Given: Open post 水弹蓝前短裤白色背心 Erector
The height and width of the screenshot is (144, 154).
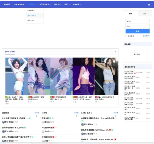Looking at the screenshot, I should click(99, 118).
